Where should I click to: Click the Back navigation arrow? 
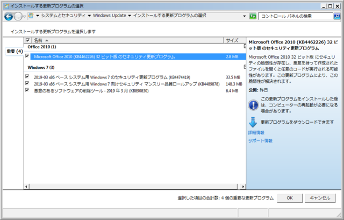(x=9, y=16)
